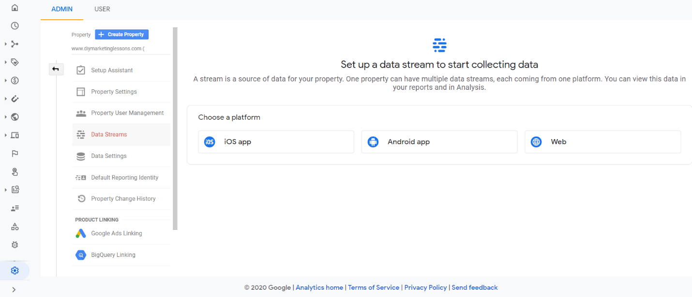Open the Acquisition report icon

pos(15,44)
